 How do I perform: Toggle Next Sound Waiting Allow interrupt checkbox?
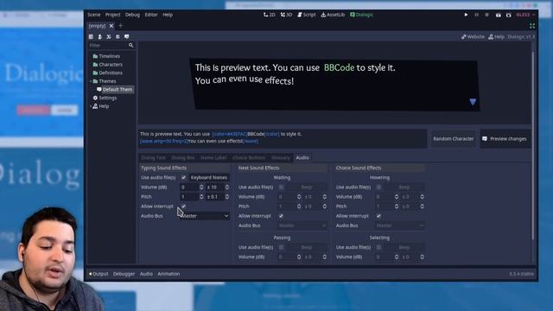coord(281,216)
